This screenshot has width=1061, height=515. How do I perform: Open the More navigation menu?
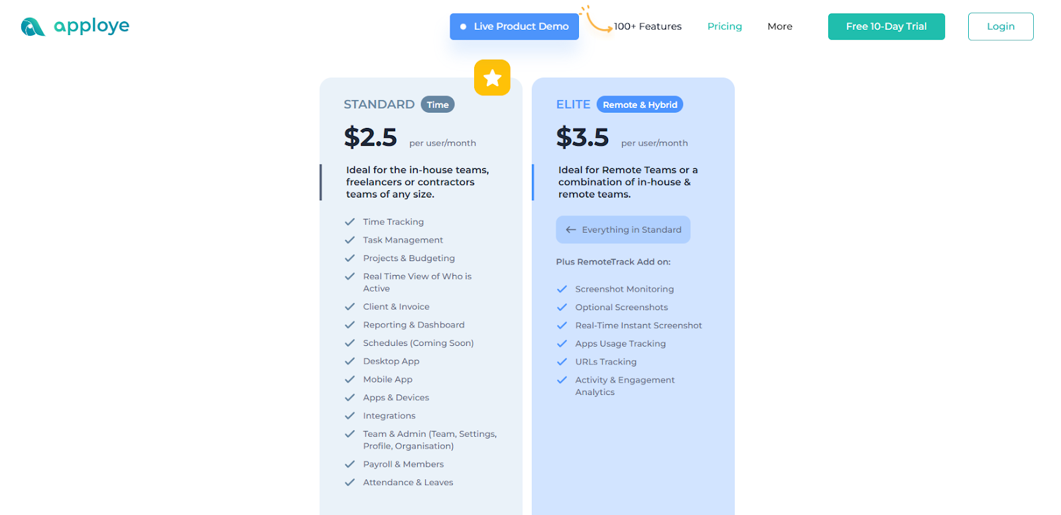(780, 27)
